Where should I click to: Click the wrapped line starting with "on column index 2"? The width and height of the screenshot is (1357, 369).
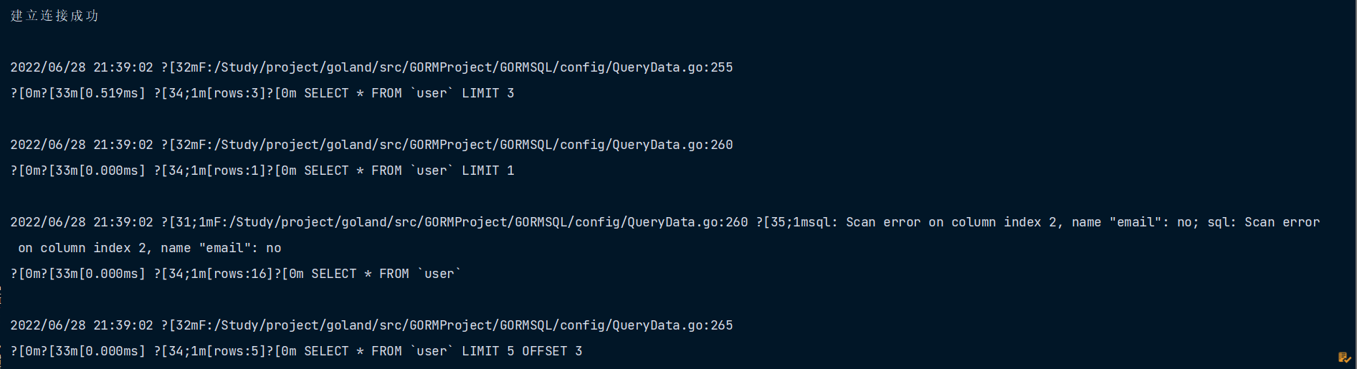pyautogui.click(x=149, y=248)
